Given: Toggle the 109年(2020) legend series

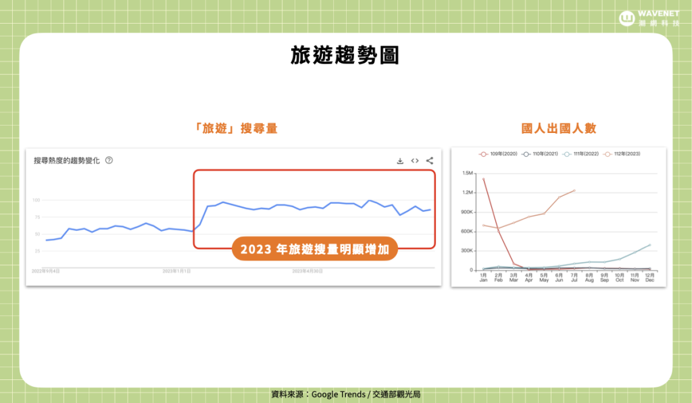Looking at the screenshot, I should (x=498, y=154).
